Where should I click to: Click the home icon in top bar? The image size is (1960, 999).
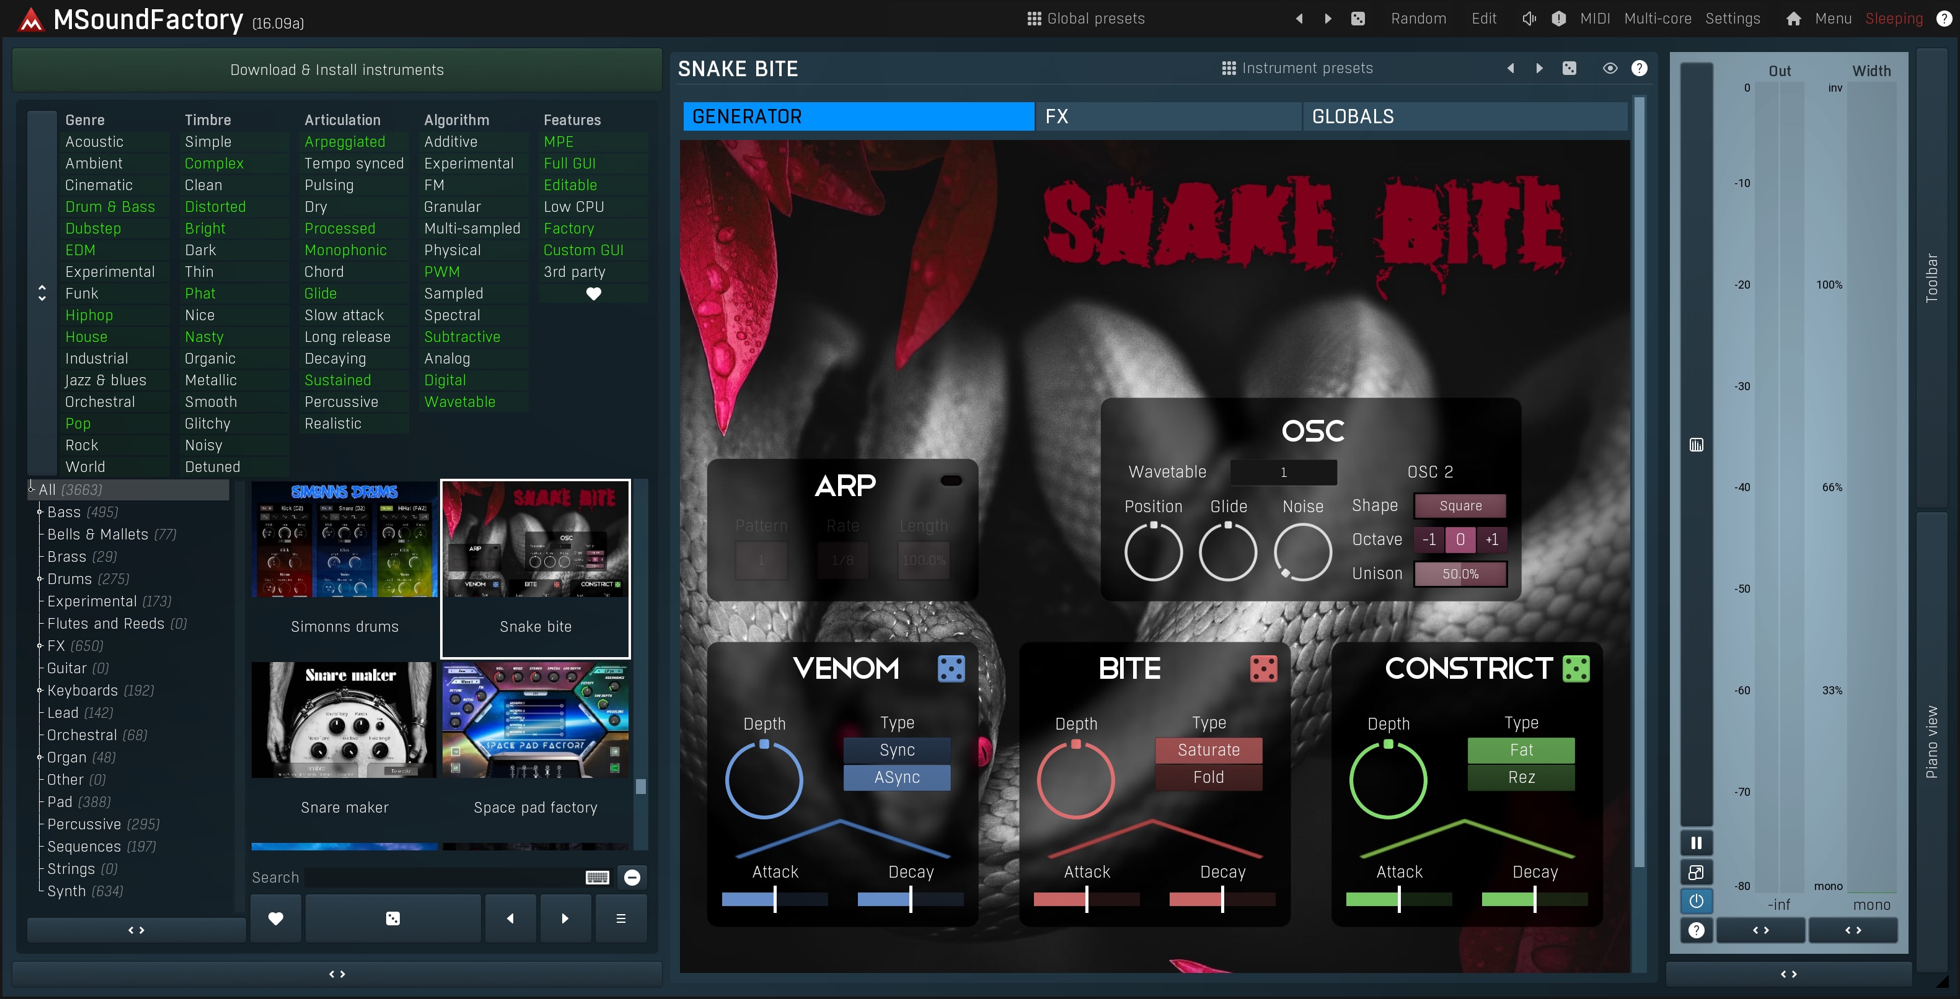coord(1793,18)
